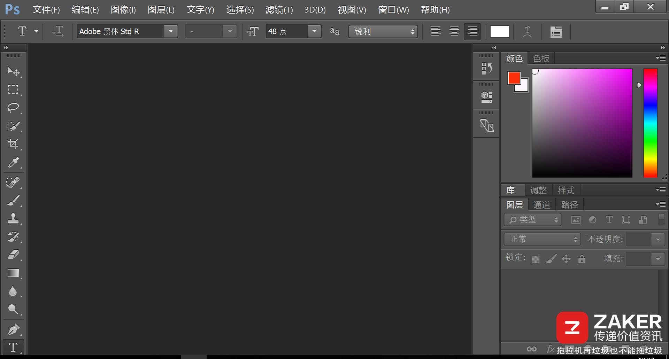Center text alignment
The width and height of the screenshot is (669, 359).
click(454, 31)
